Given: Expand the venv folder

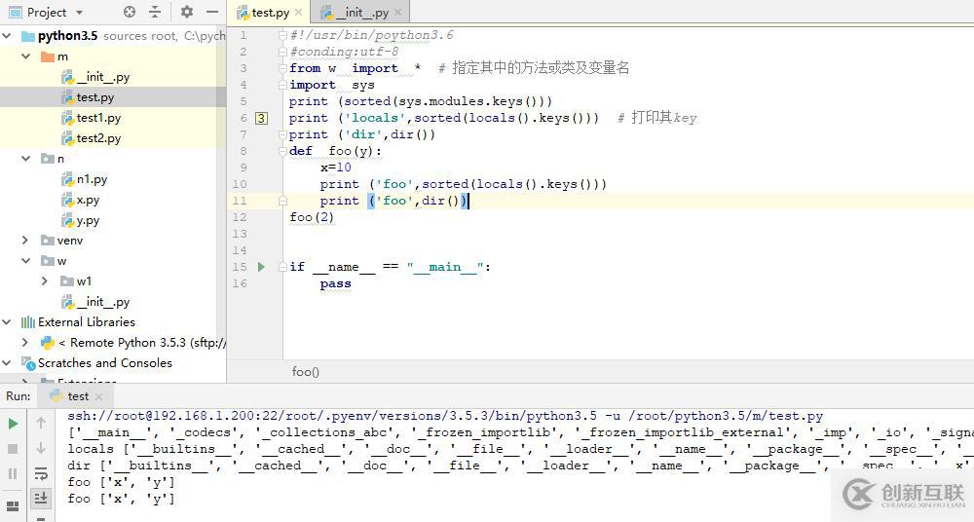Looking at the screenshot, I should (x=26, y=241).
